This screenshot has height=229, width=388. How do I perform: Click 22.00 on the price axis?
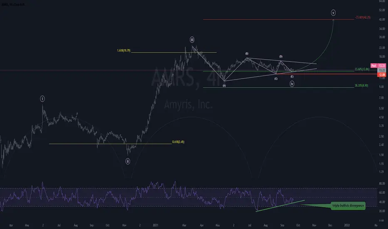coord(382,48)
